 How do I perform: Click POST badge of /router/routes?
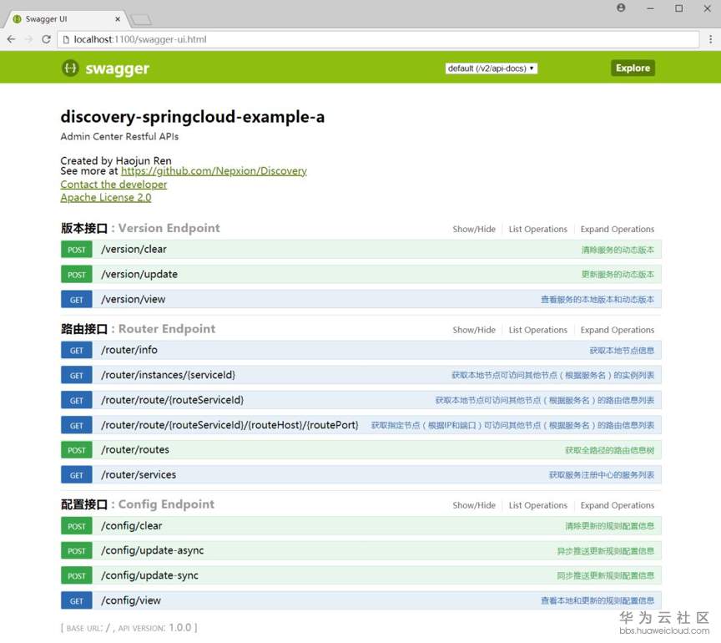tap(76, 450)
